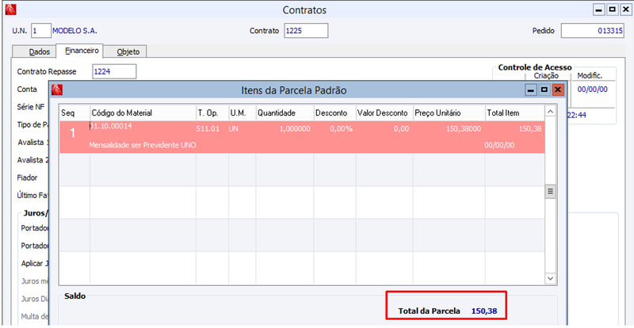The height and width of the screenshot is (328, 634).
Task: Click the 00/00/00 date in item row
Action: pos(499,145)
